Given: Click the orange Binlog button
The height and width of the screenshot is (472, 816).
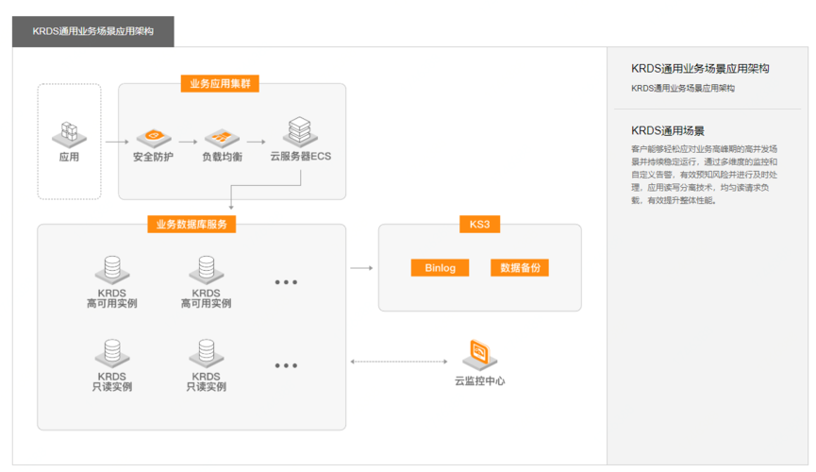Looking at the screenshot, I should [x=440, y=268].
